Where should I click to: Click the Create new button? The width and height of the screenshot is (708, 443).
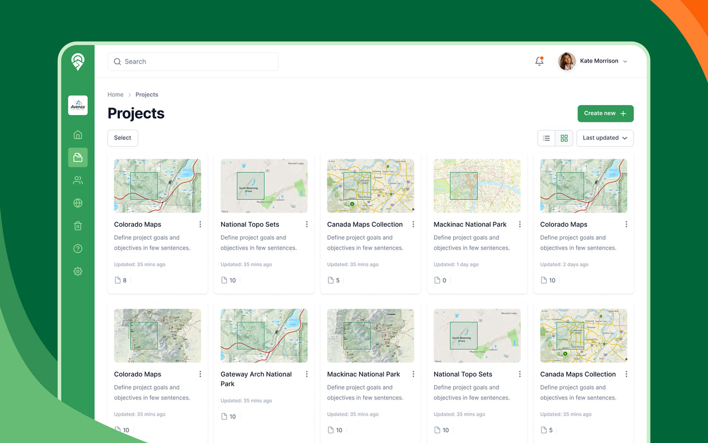(605, 113)
